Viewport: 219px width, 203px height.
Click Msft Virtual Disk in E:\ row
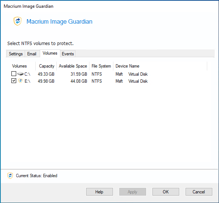pos(131,81)
